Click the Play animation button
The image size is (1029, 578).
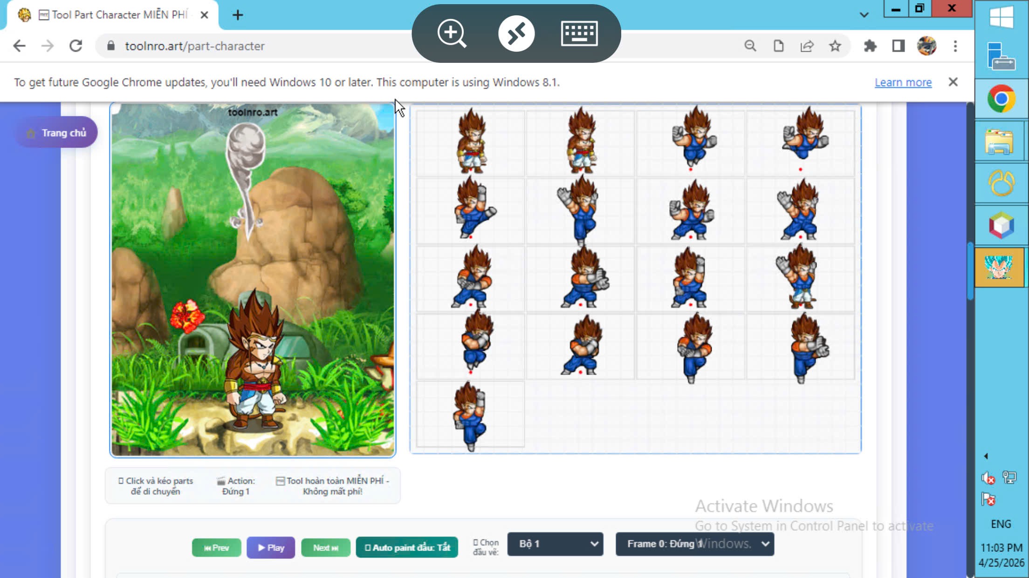pyautogui.click(x=271, y=548)
